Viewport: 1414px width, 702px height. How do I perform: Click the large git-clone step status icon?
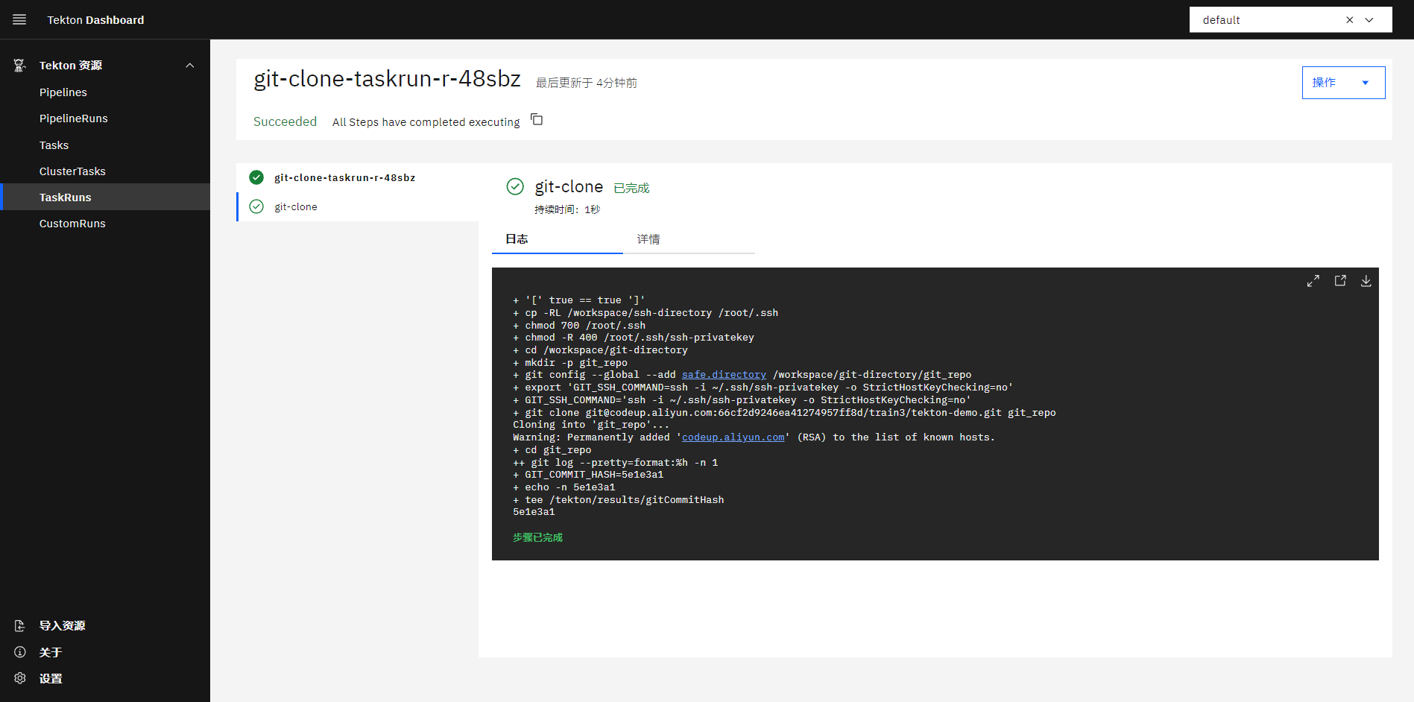[x=515, y=186]
